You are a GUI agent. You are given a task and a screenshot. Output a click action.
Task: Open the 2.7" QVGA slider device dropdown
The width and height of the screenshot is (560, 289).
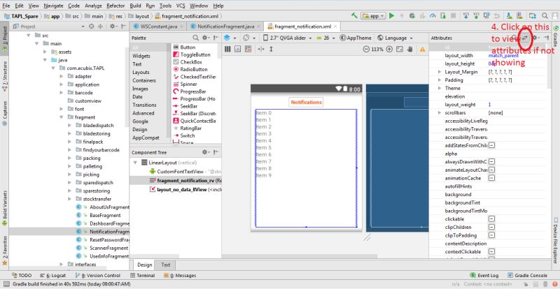coord(288,38)
